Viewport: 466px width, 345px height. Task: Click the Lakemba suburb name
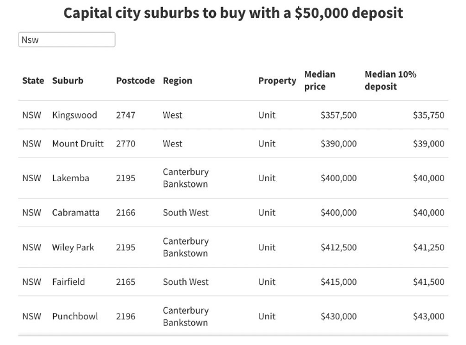click(x=70, y=178)
